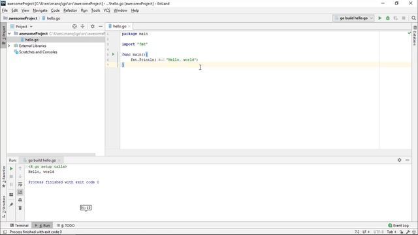Expand the folded '4 go setup calls' line
The image size is (418, 235).
[x=48, y=166]
